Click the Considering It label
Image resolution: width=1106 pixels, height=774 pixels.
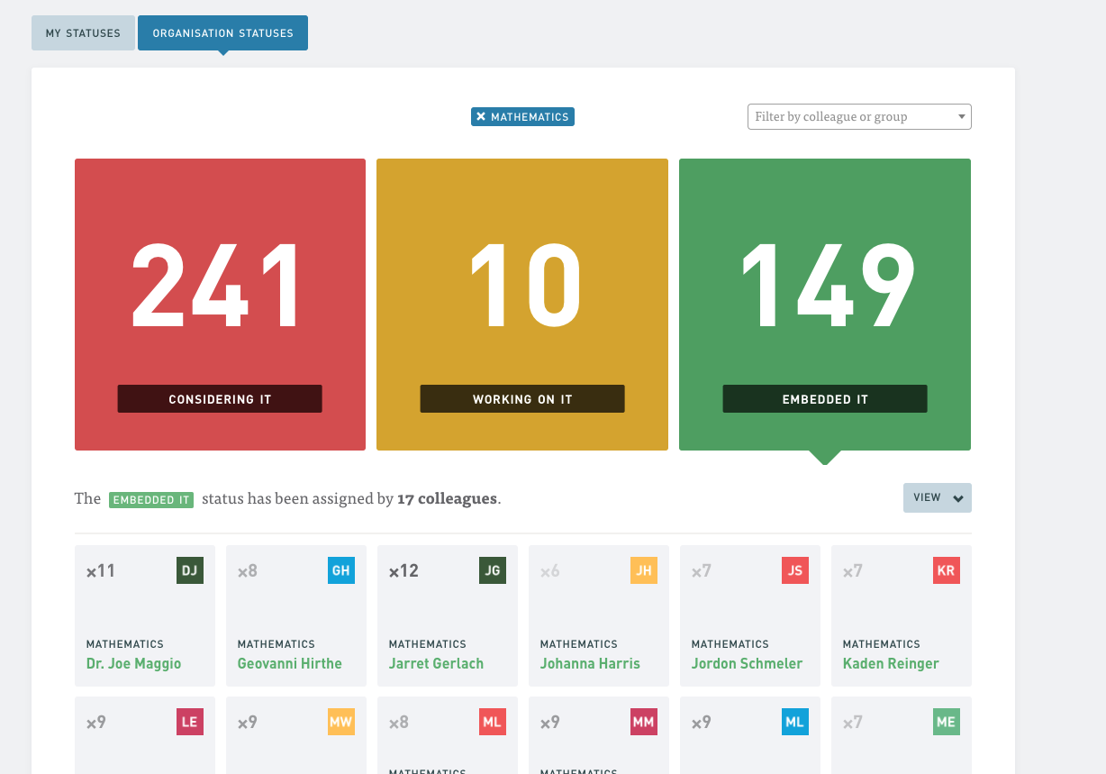220,399
